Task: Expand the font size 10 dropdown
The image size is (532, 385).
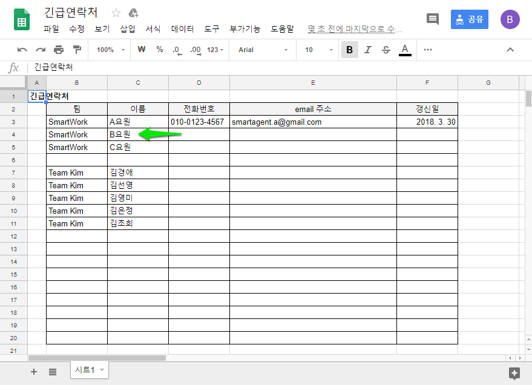Action: pyautogui.click(x=319, y=50)
